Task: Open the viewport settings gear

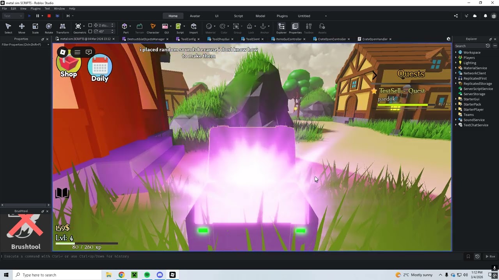Action: pos(448,39)
